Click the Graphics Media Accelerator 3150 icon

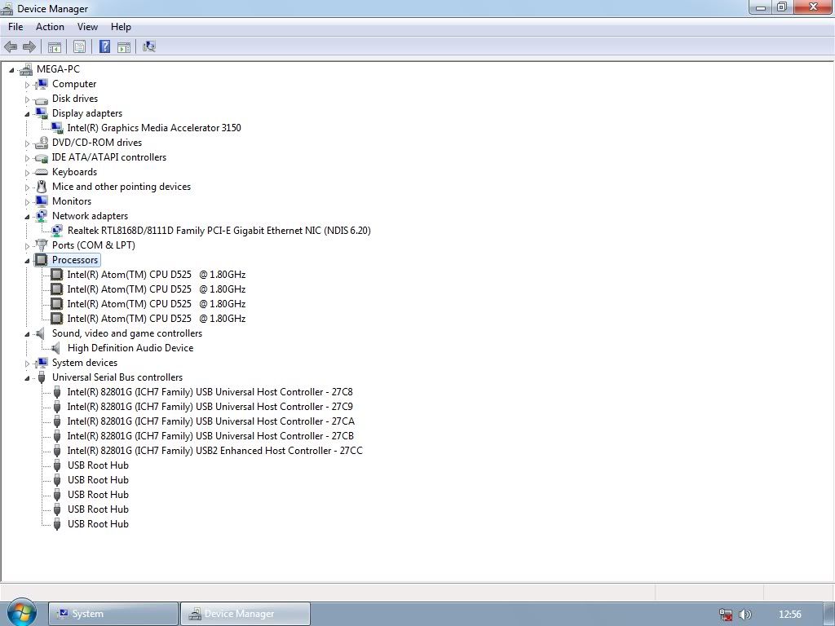56,128
